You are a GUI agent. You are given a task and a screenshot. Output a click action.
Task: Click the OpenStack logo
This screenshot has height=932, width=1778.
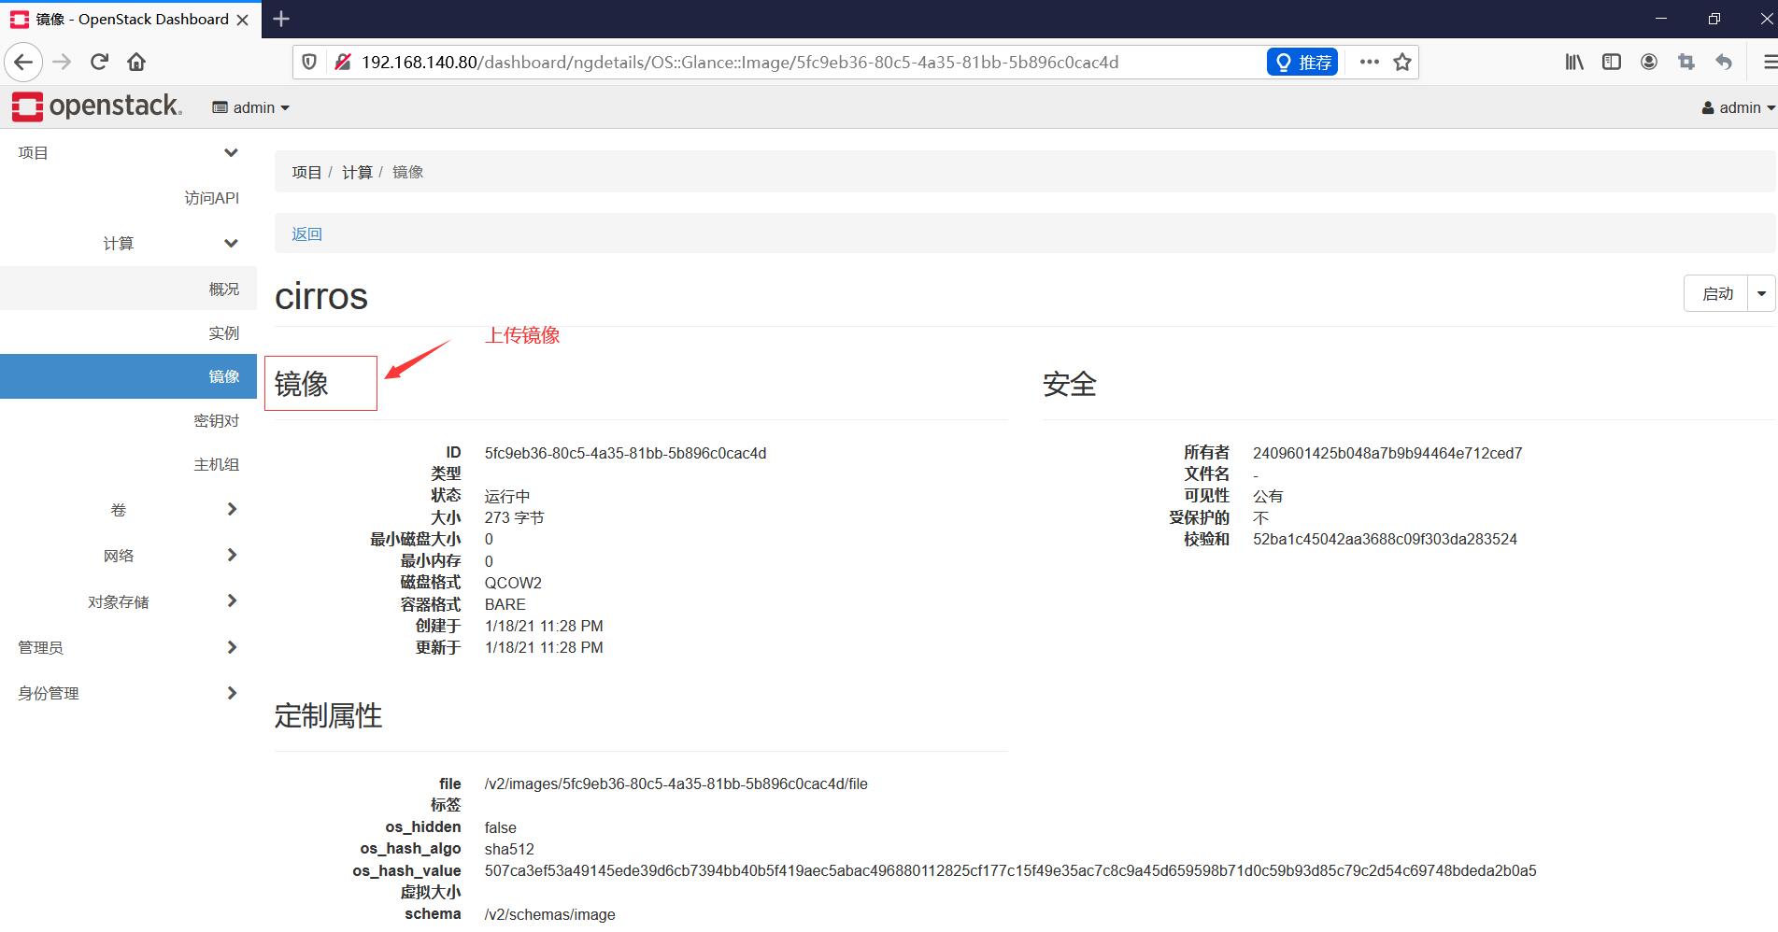(x=97, y=107)
